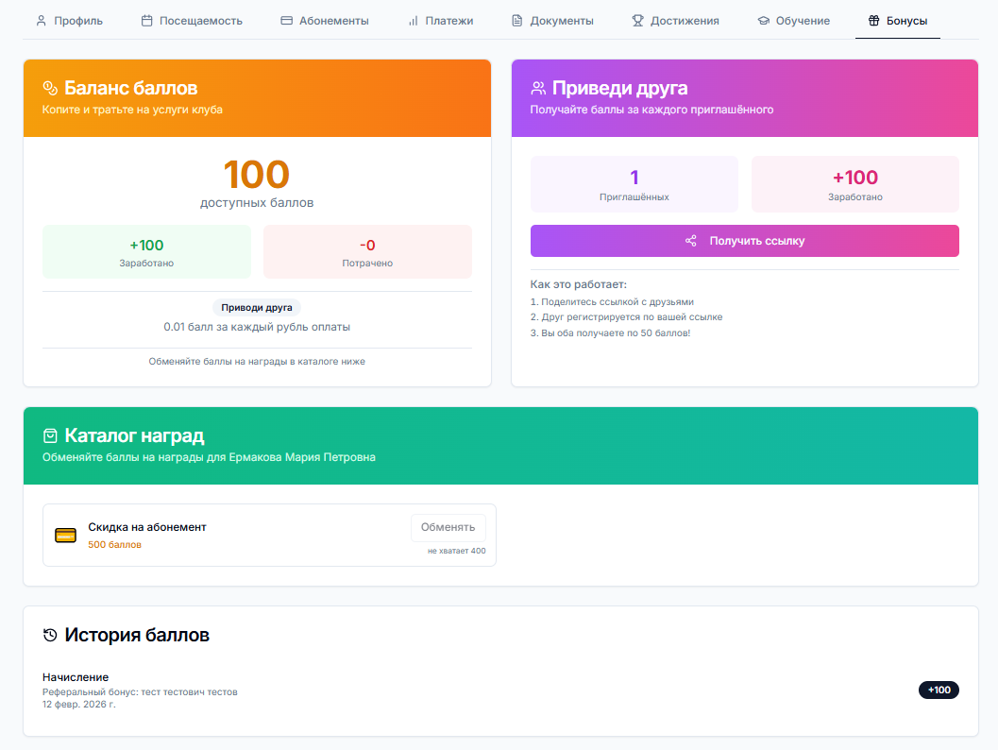This screenshot has width=998, height=750.
Task: Click the Обменять button for subscription discount
Action: click(x=448, y=527)
